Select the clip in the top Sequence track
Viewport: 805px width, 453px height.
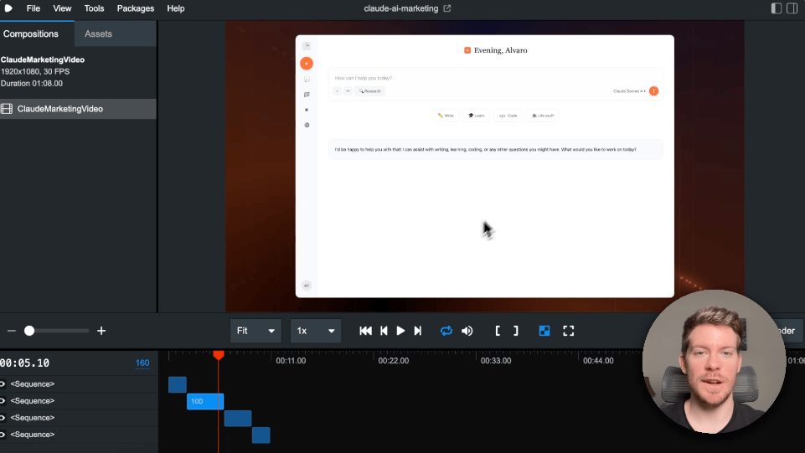177,384
